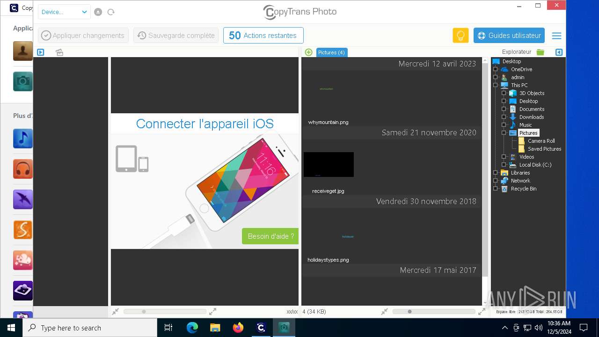Click PC pane thumbnail size slider
The height and width of the screenshot is (337, 599).
pyautogui.click(x=434, y=311)
